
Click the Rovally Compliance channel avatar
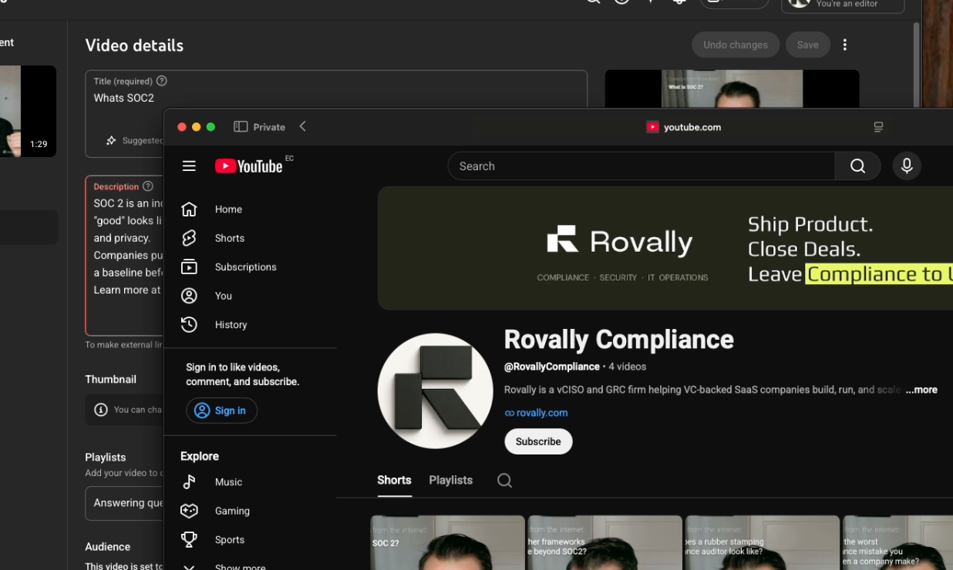coord(435,391)
